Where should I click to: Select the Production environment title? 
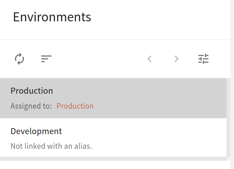pos(32,91)
